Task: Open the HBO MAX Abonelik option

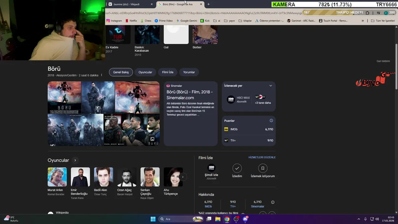Action: tap(238, 100)
